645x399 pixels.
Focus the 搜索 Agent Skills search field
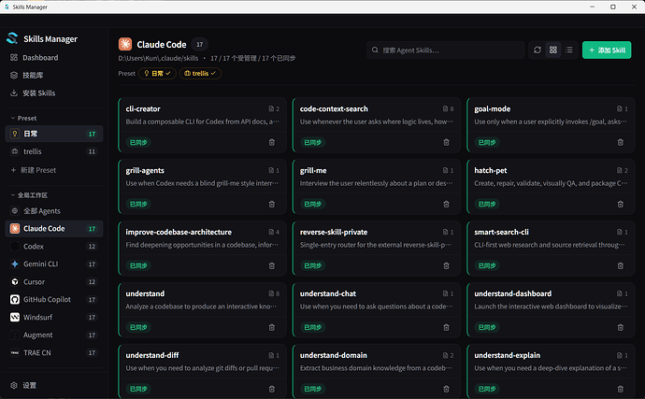(x=446, y=50)
